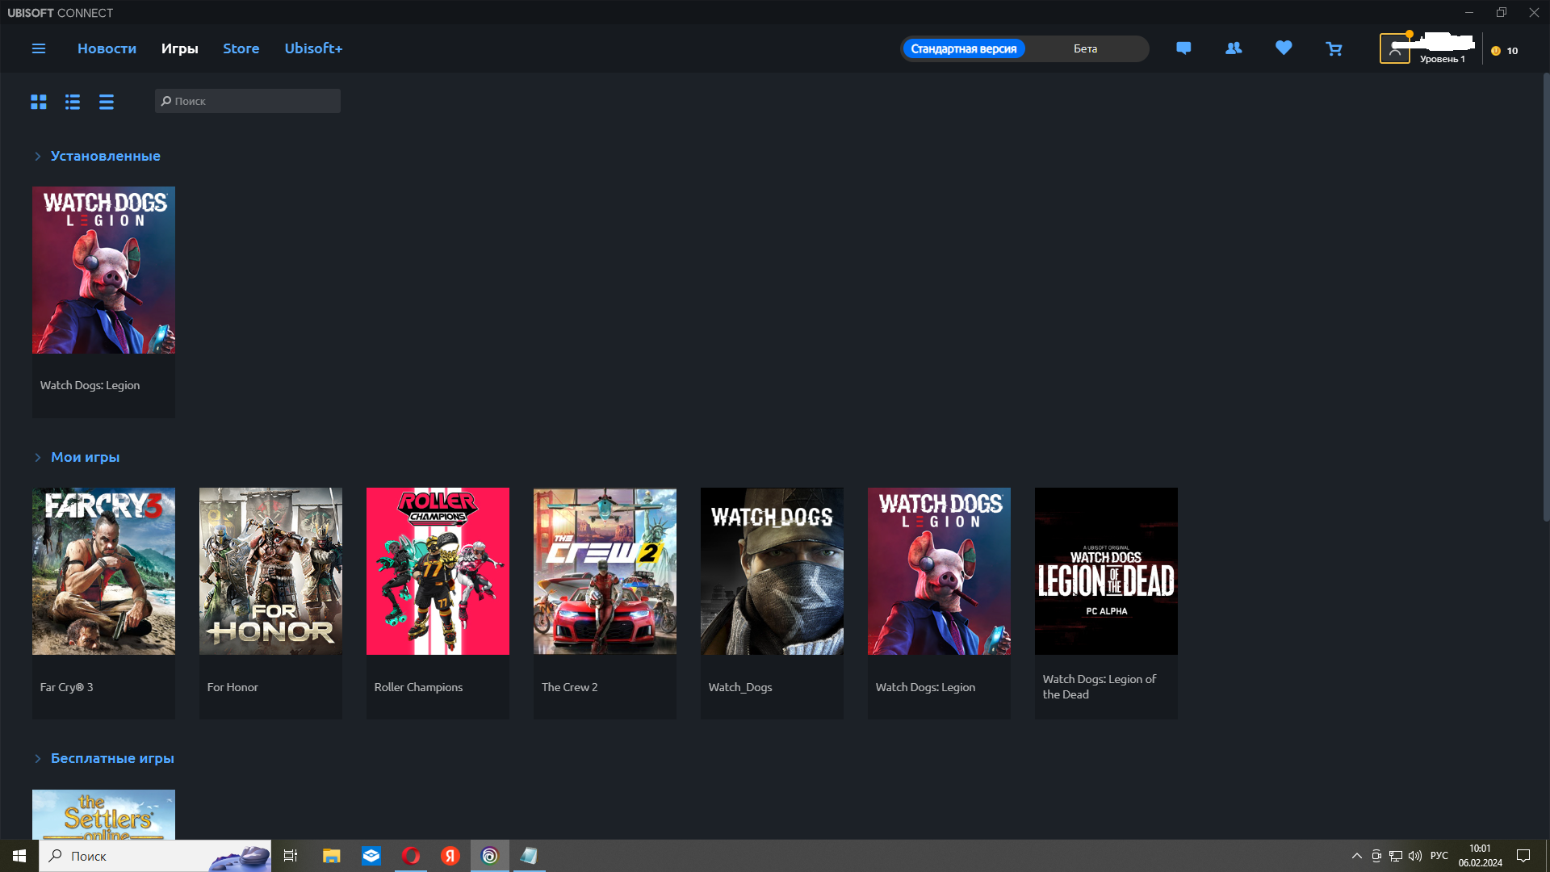Open the network icon in tray

click(x=1396, y=856)
